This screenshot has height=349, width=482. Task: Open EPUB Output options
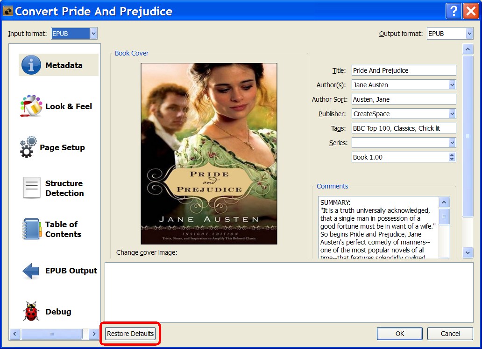58,271
